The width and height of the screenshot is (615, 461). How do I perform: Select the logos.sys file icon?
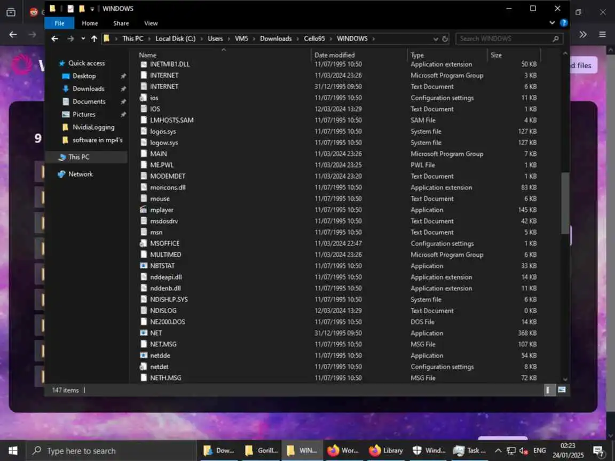pyautogui.click(x=144, y=131)
